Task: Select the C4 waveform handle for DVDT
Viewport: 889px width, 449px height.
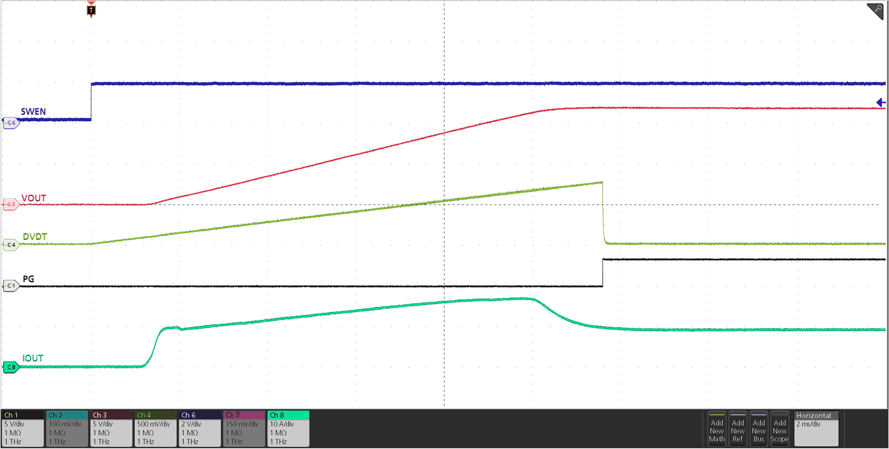Action: pyautogui.click(x=11, y=245)
